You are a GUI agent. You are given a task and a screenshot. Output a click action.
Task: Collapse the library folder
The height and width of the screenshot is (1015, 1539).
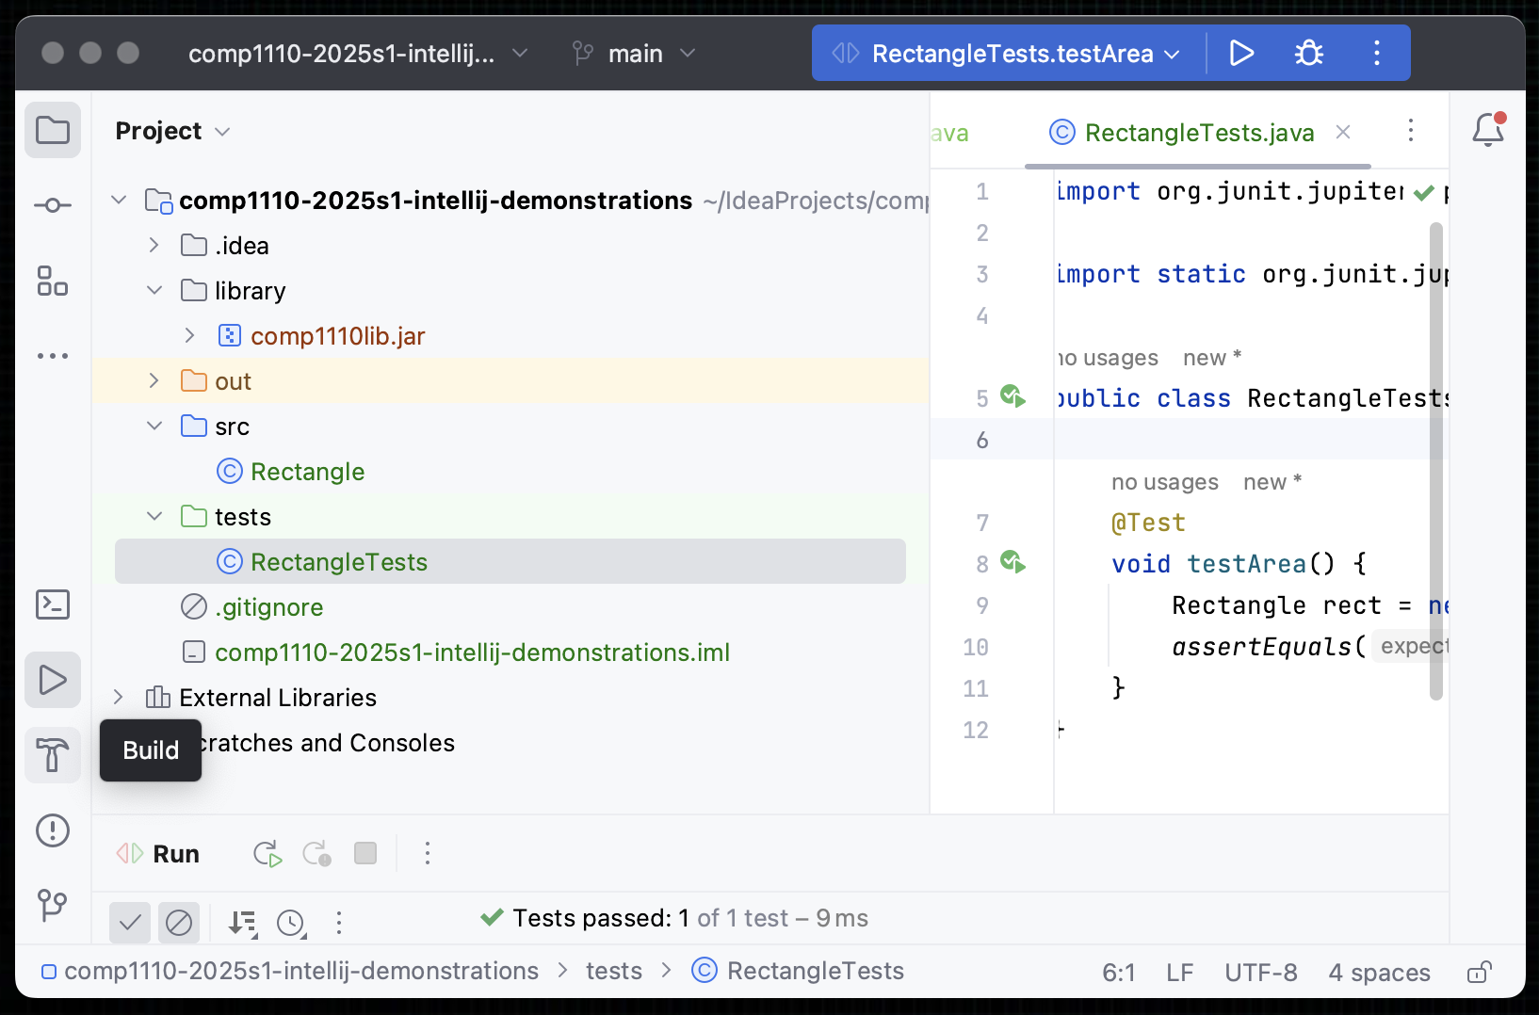154,291
